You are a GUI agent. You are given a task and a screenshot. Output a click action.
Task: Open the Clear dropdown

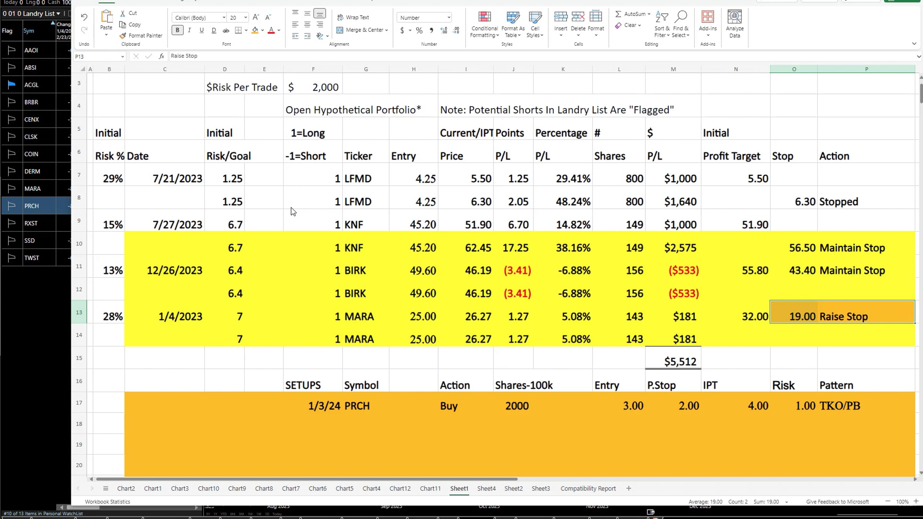[x=628, y=25]
